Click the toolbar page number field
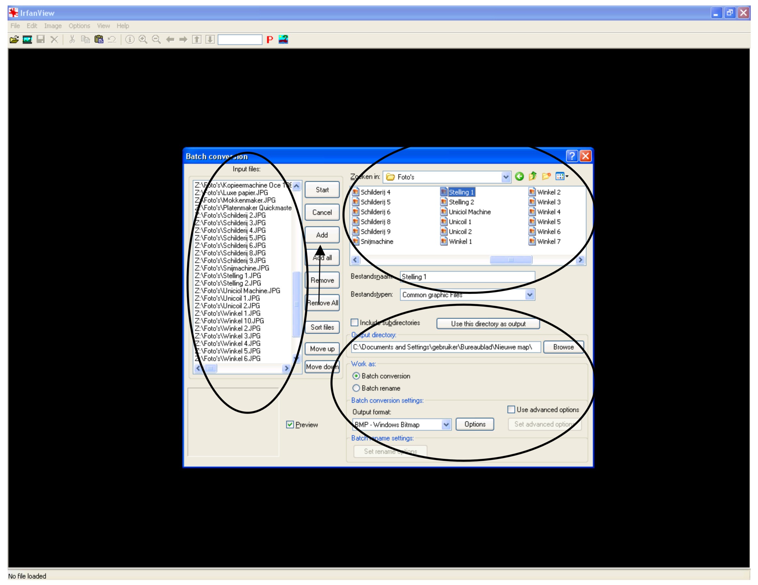This screenshot has height=585, width=758. pyautogui.click(x=240, y=40)
